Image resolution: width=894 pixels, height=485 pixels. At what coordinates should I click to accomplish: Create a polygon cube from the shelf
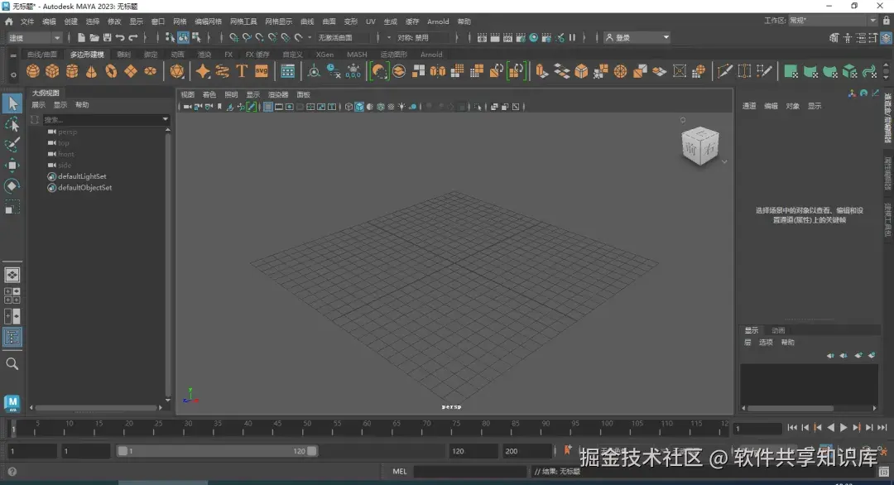(52, 72)
